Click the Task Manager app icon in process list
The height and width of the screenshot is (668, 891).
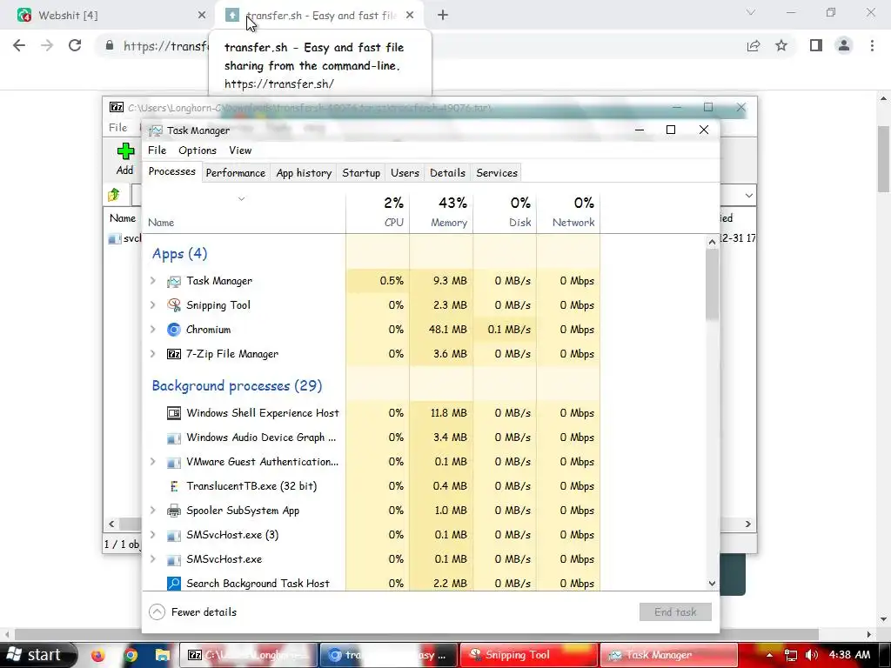[x=173, y=281]
